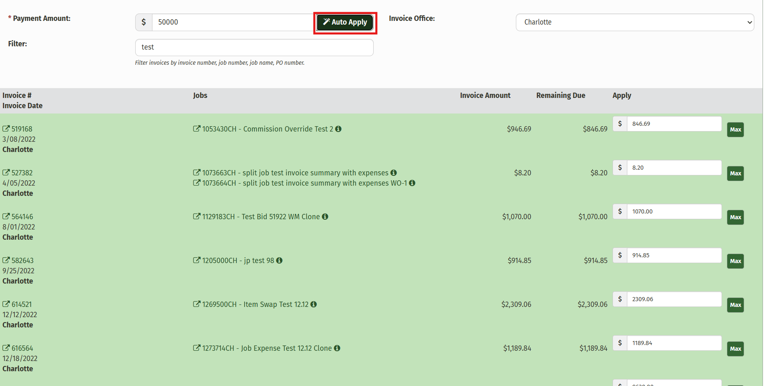
Task: Open invoice 527382 external link icon
Action: [x=6, y=173]
